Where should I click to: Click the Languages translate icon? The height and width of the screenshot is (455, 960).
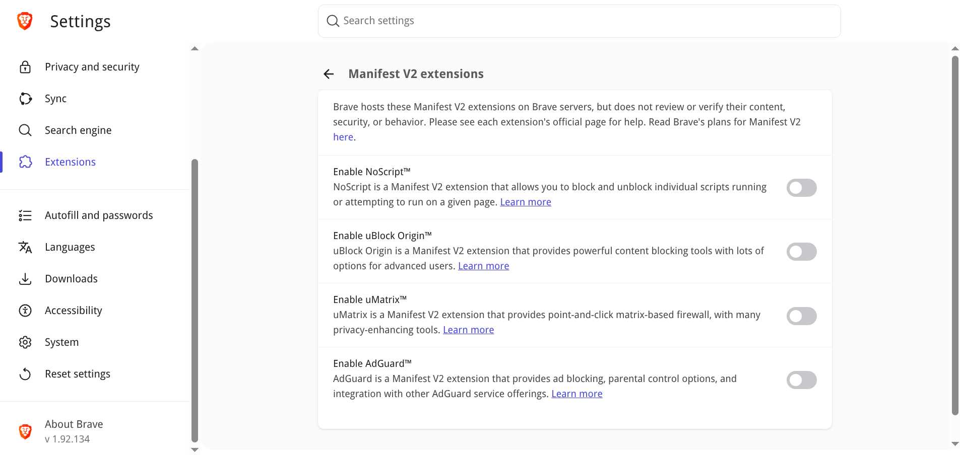pyautogui.click(x=25, y=247)
